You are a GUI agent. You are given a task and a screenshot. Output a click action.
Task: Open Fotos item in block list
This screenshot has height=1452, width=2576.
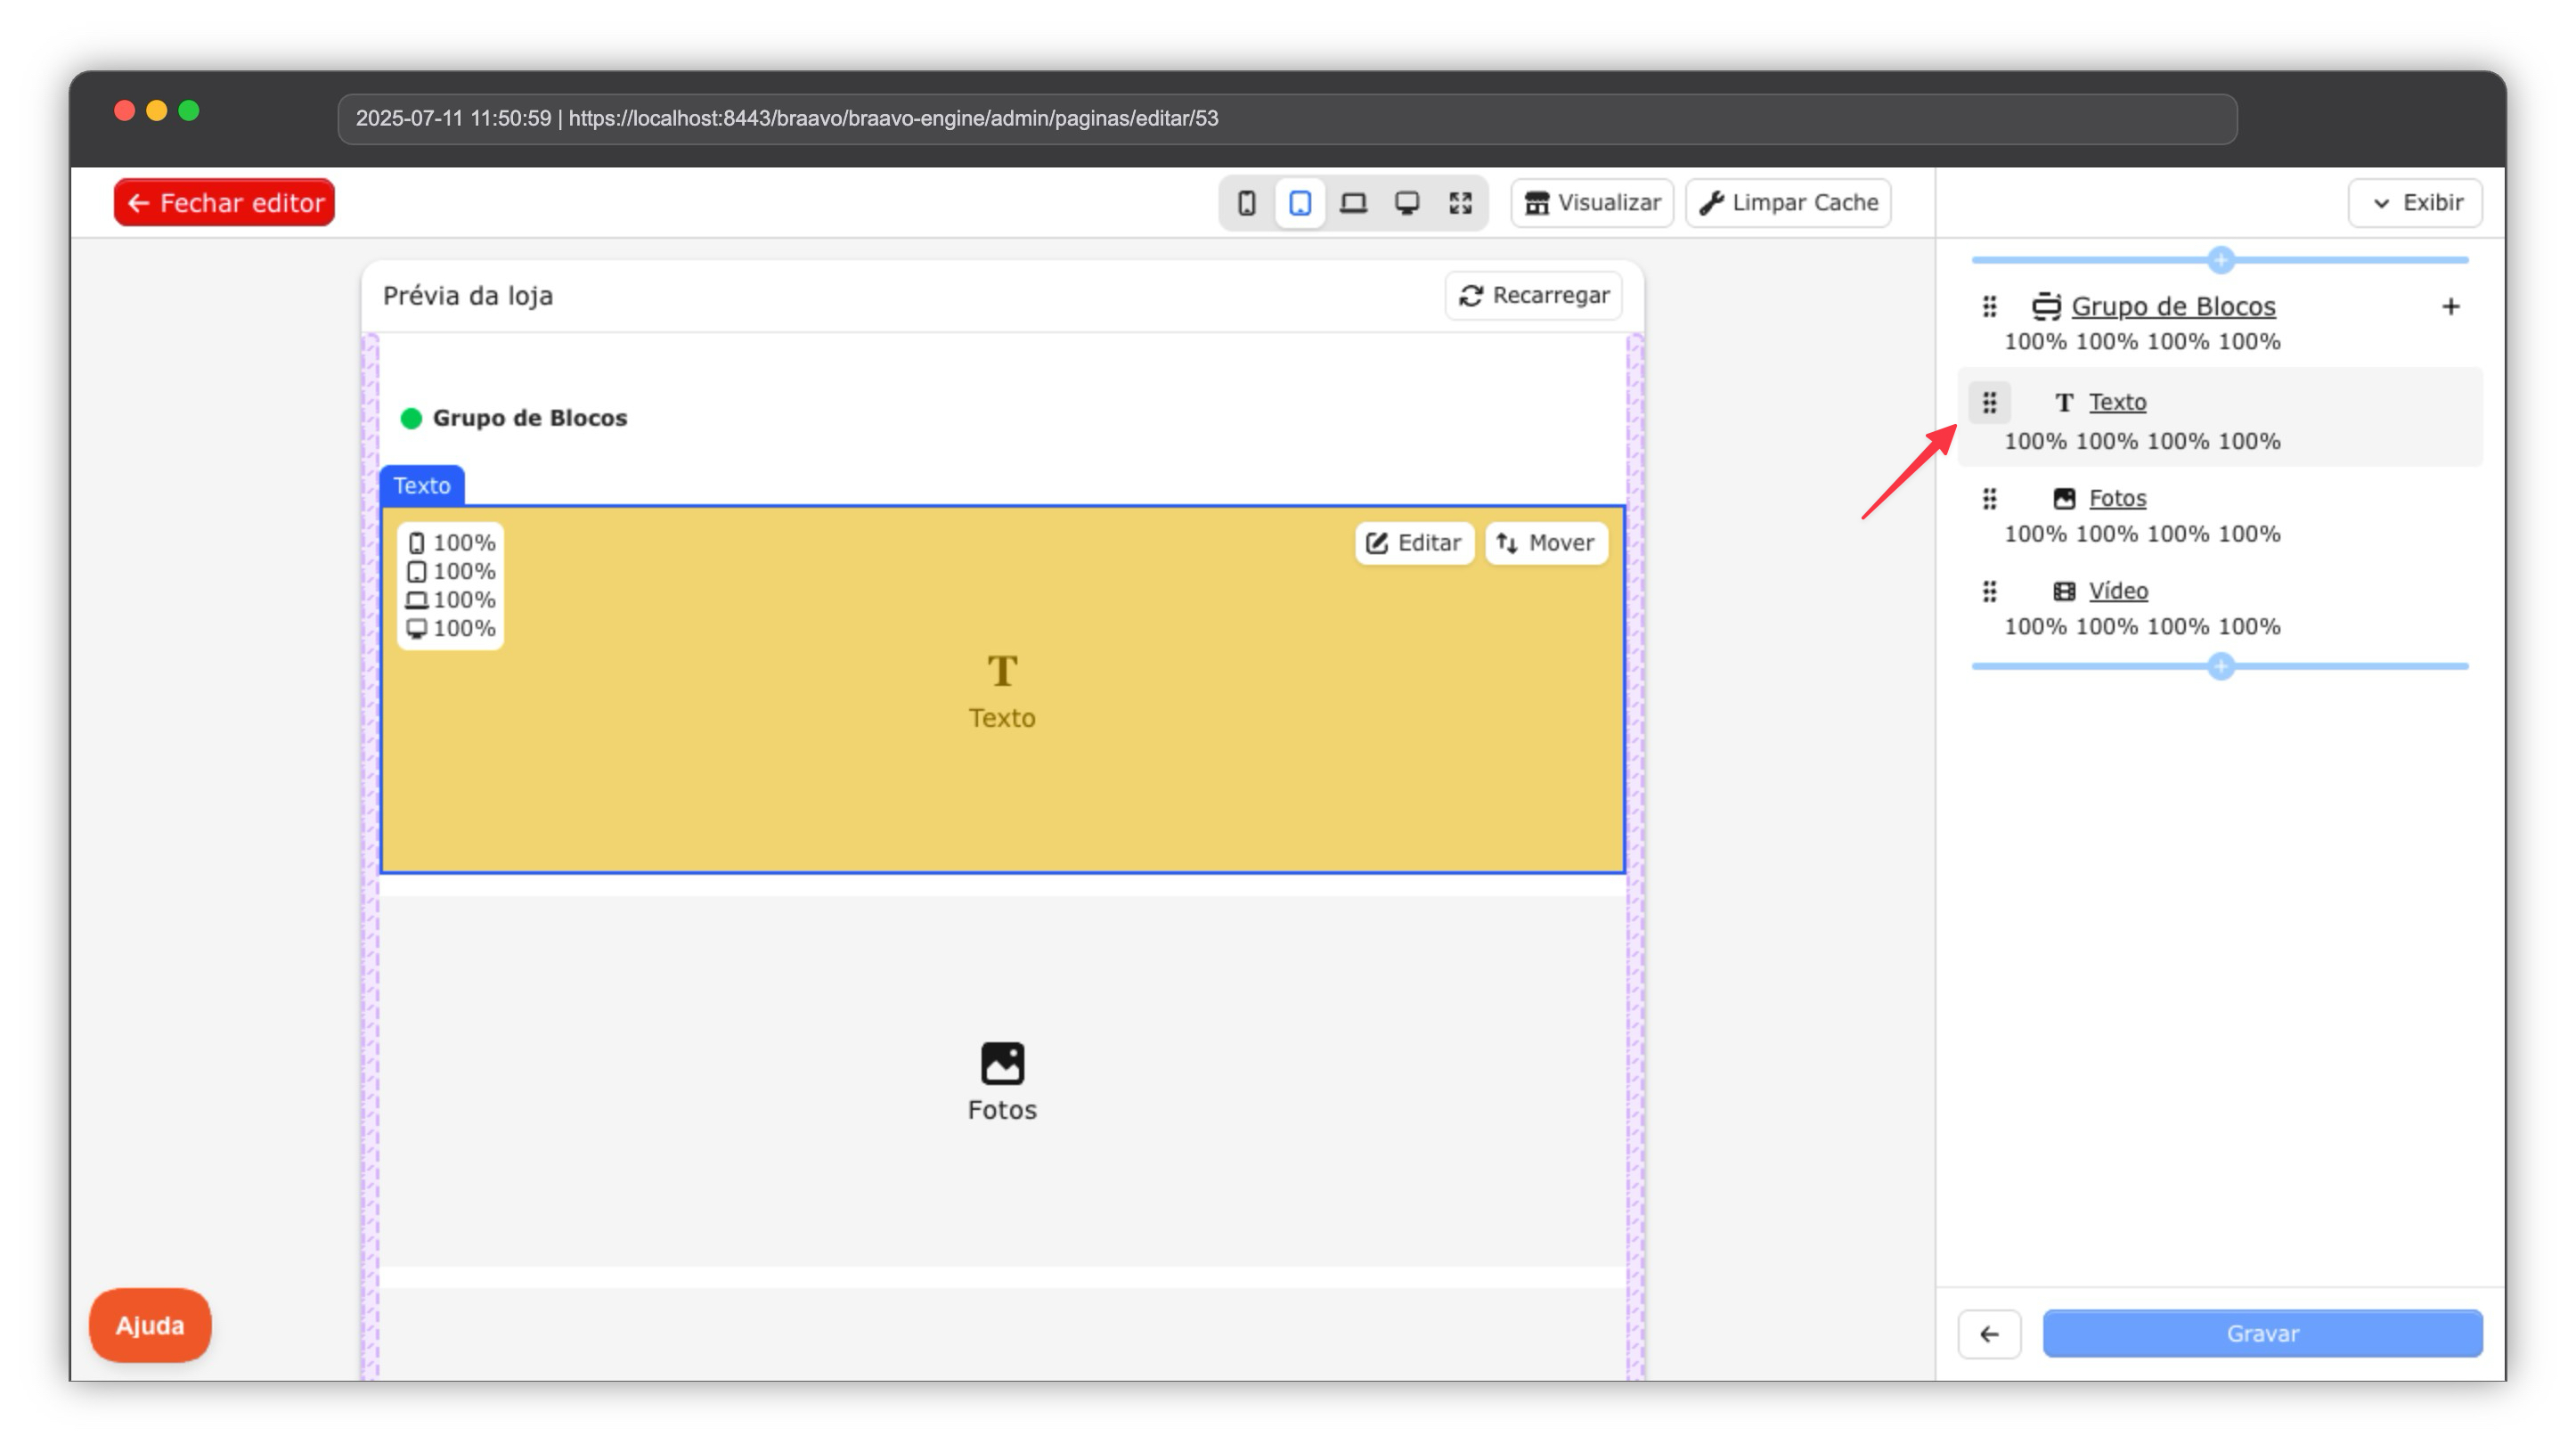coord(2116,498)
